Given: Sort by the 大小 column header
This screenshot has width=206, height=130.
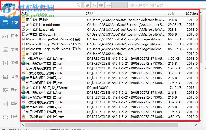Looking at the screenshot, I should (176, 14).
